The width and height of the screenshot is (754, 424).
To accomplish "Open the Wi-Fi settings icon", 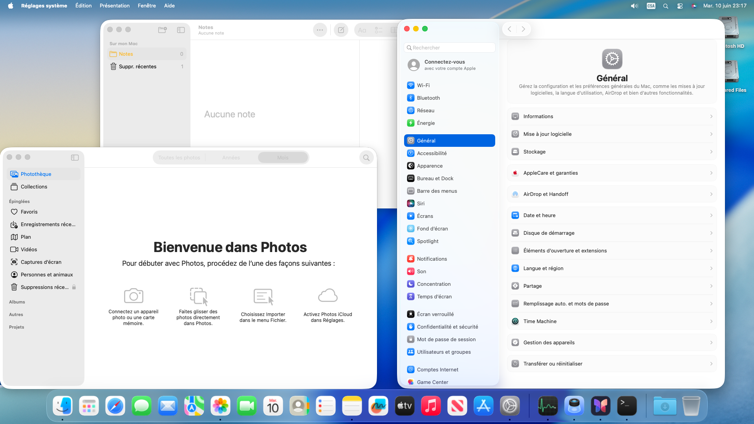I will (x=411, y=85).
